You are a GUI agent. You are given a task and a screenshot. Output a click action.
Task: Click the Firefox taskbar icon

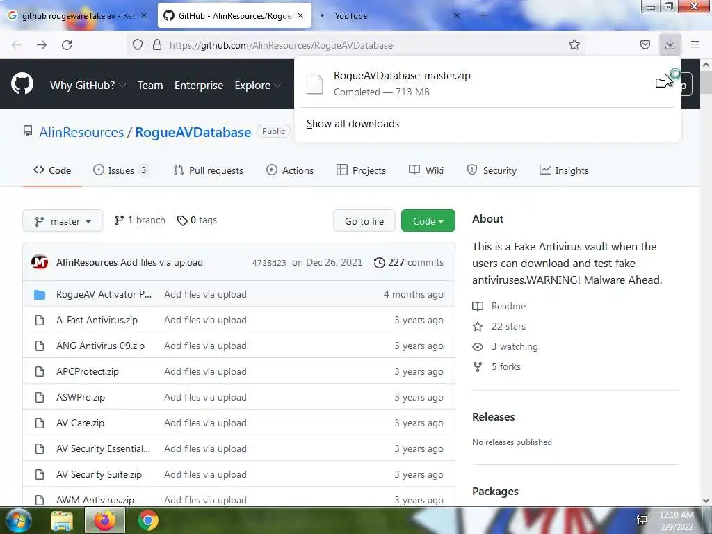105,520
